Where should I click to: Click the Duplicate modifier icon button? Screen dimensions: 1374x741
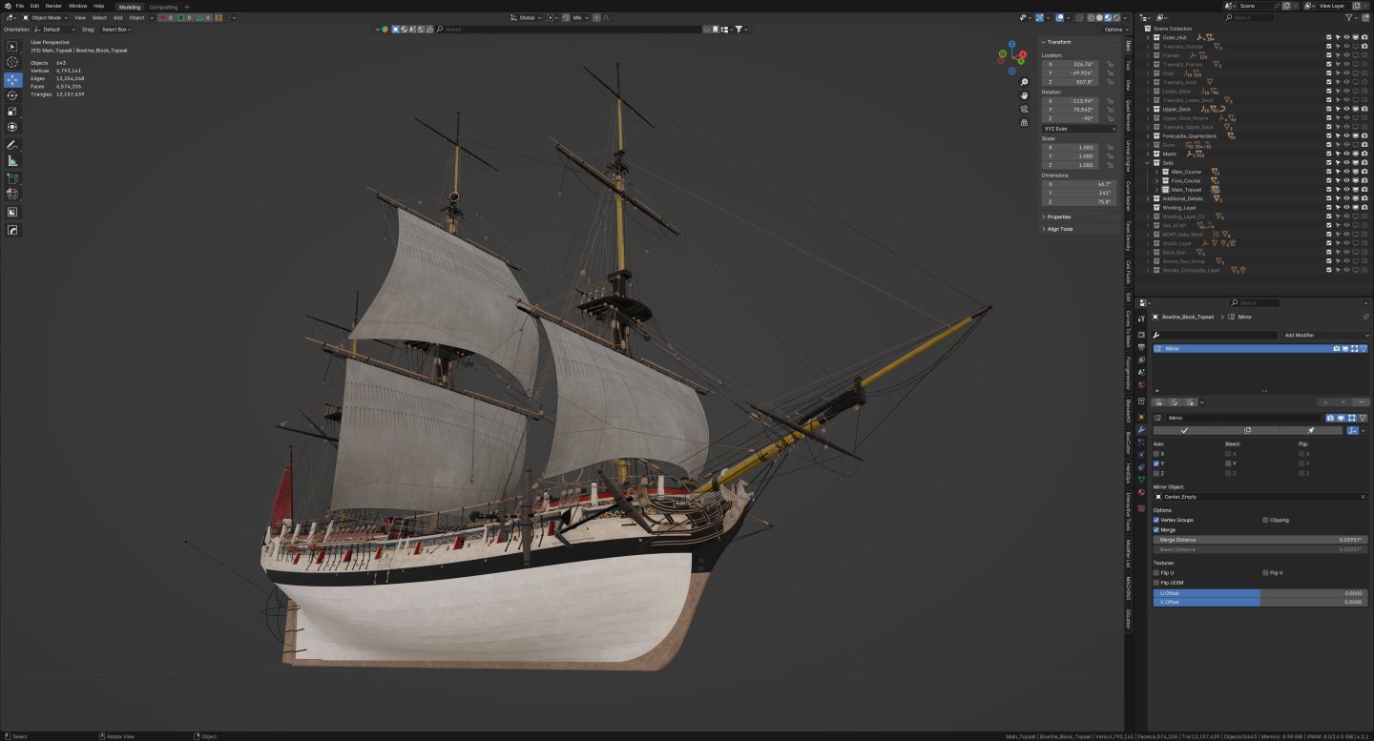pos(1246,430)
